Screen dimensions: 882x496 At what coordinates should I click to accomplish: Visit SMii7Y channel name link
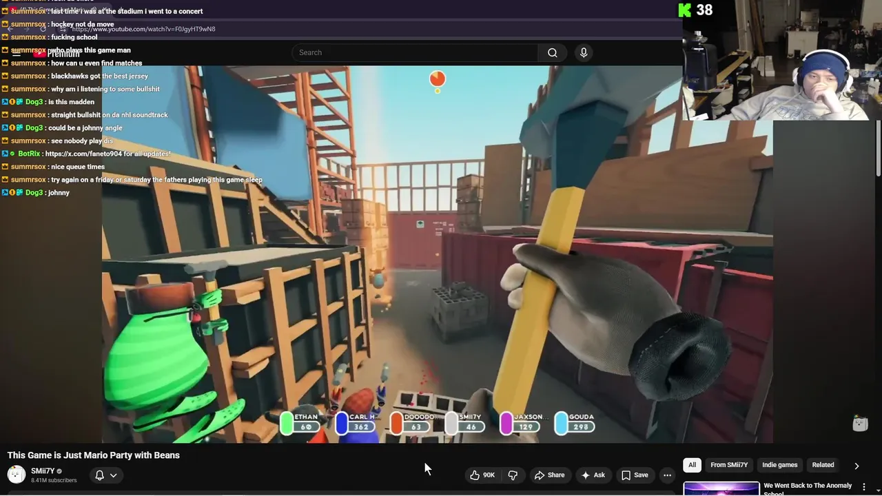coord(43,471)
